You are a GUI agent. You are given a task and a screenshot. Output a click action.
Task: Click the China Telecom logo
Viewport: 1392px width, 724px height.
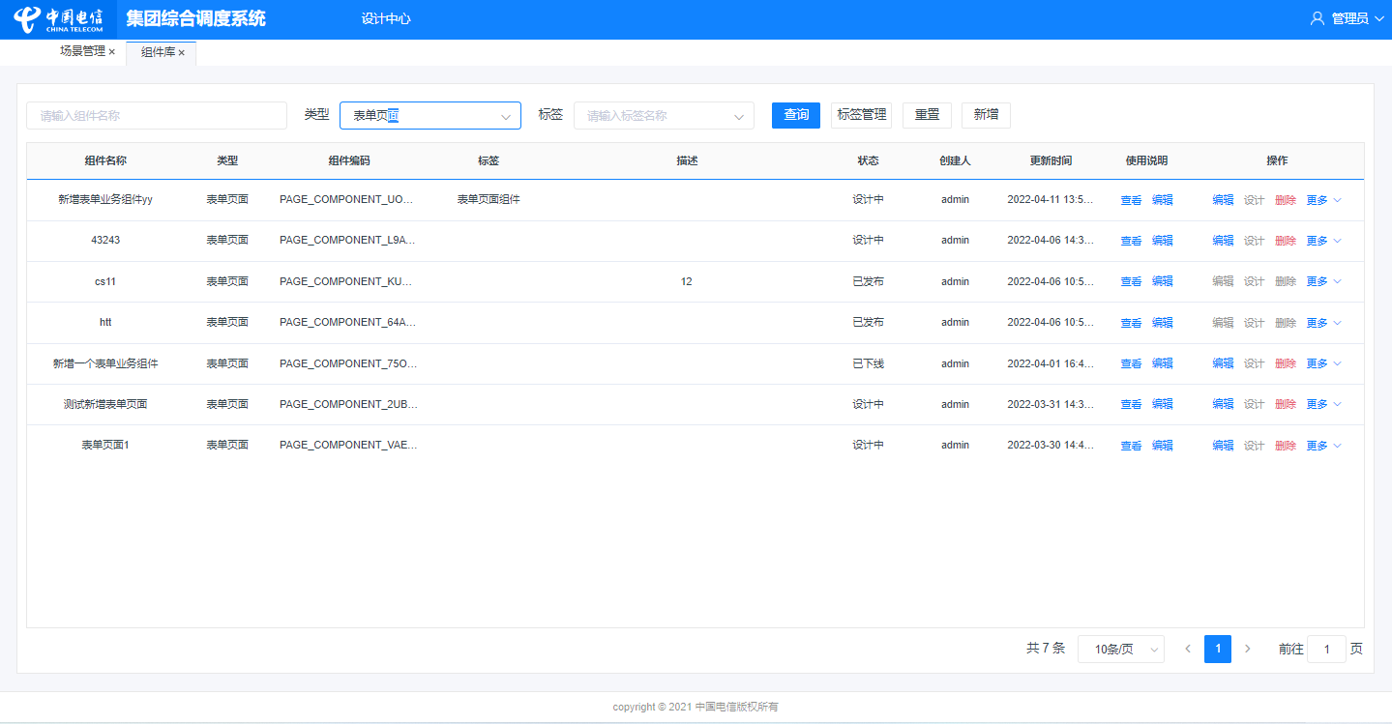(x=58, y=18)
